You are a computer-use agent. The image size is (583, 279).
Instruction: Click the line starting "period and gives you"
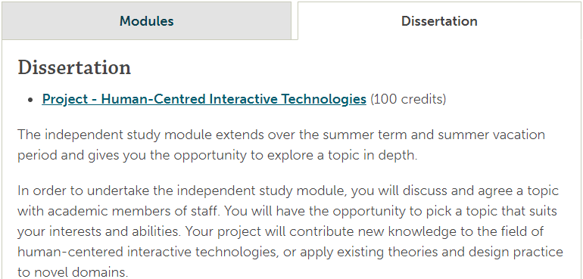pyautogui.click(x=217, y=155)
